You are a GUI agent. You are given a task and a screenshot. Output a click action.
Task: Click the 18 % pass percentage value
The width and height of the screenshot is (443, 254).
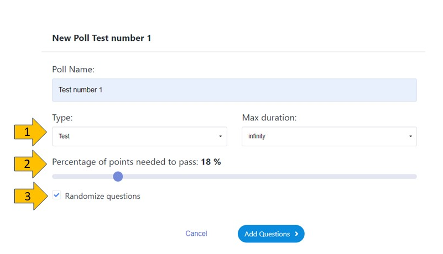[x=211, y=162]
